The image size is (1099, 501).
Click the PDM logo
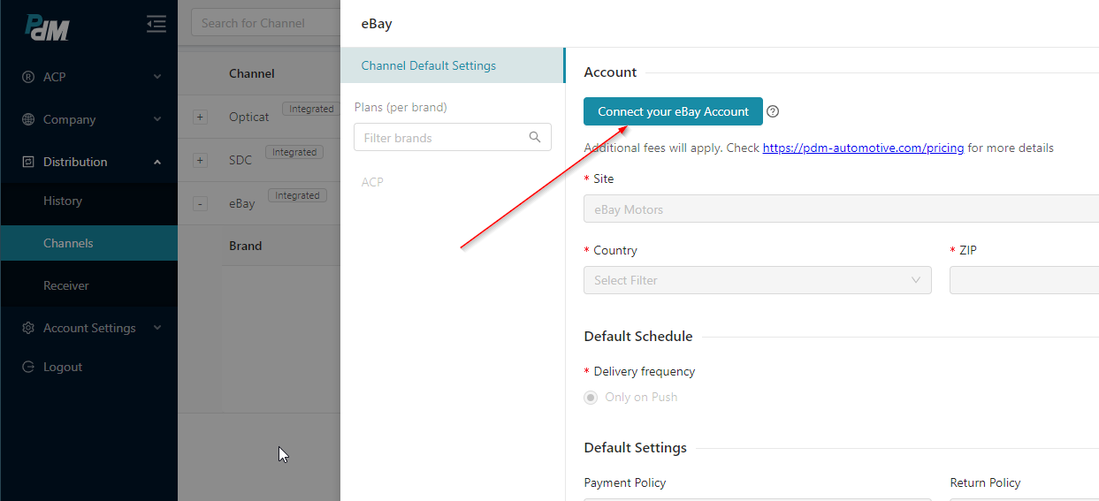[x=47, y=27]
